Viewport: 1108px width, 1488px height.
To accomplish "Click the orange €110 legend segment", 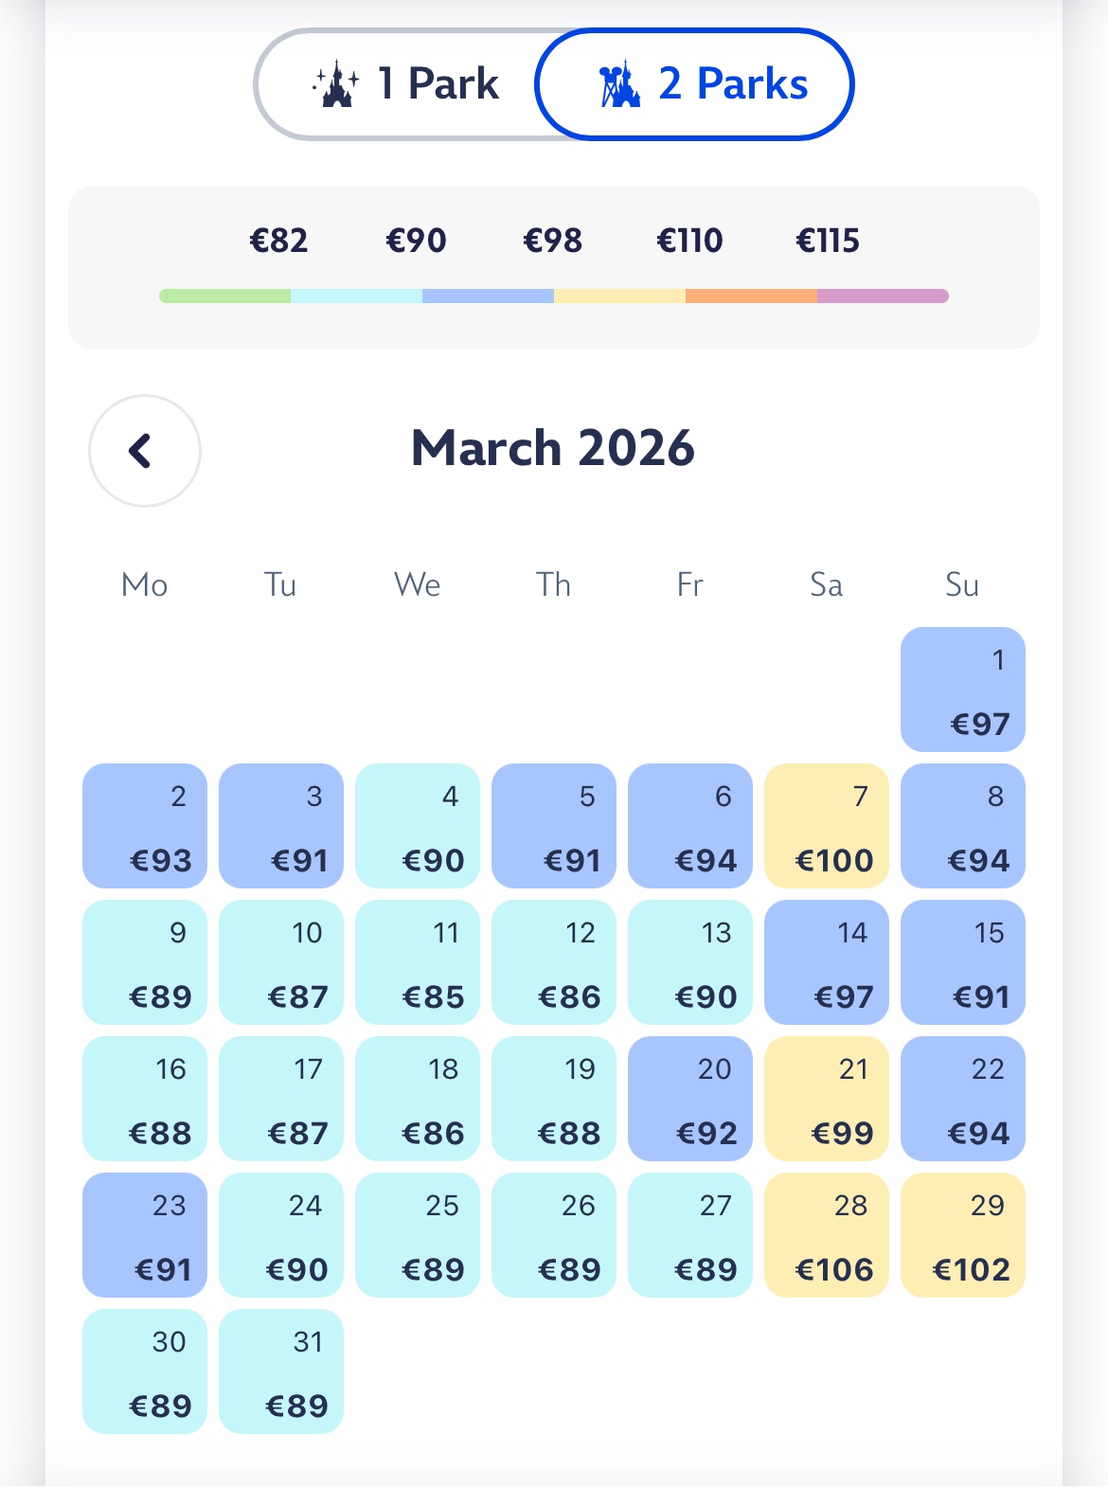I will coord(751,296).
